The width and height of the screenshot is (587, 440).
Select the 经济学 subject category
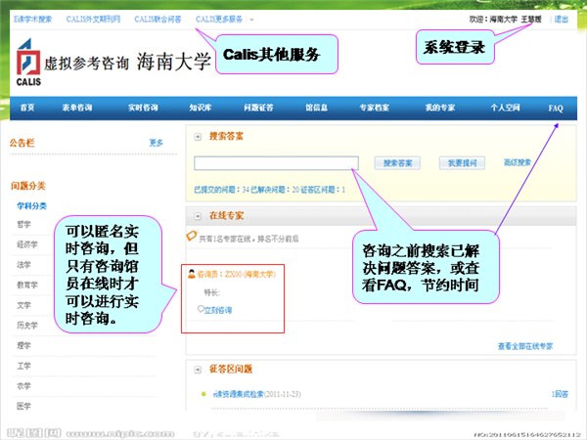27,244
